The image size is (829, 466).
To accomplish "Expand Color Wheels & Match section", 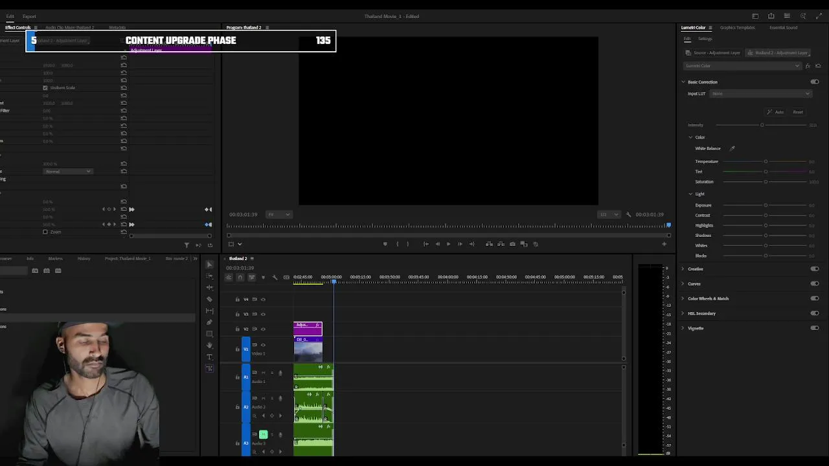I will click(x=683, y=298).
